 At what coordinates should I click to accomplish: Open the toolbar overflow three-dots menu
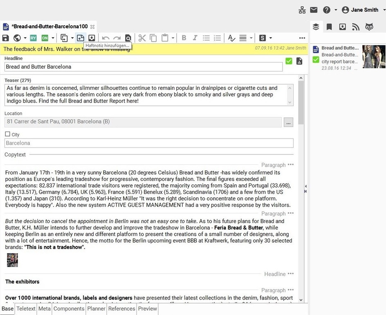click(302, 38)
